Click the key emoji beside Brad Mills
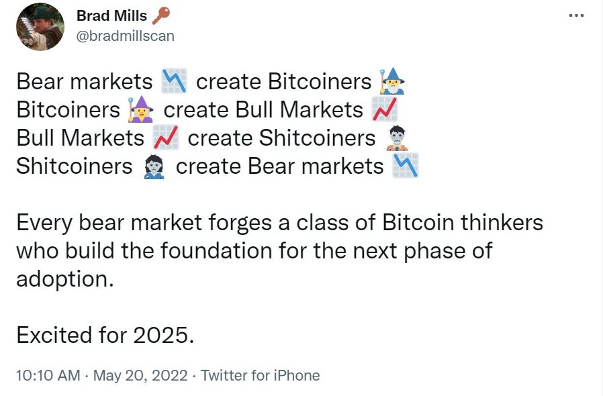Image resolution: width=603 pixels, height=396 pixels. (161, 16)
